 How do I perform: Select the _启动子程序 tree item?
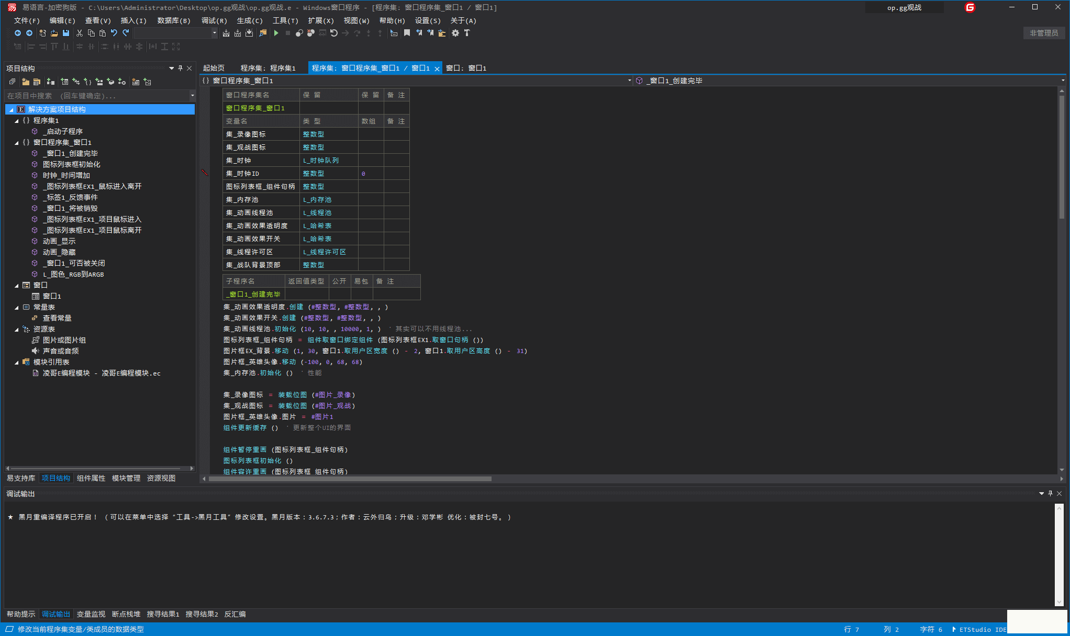click(x=63, y=131)
